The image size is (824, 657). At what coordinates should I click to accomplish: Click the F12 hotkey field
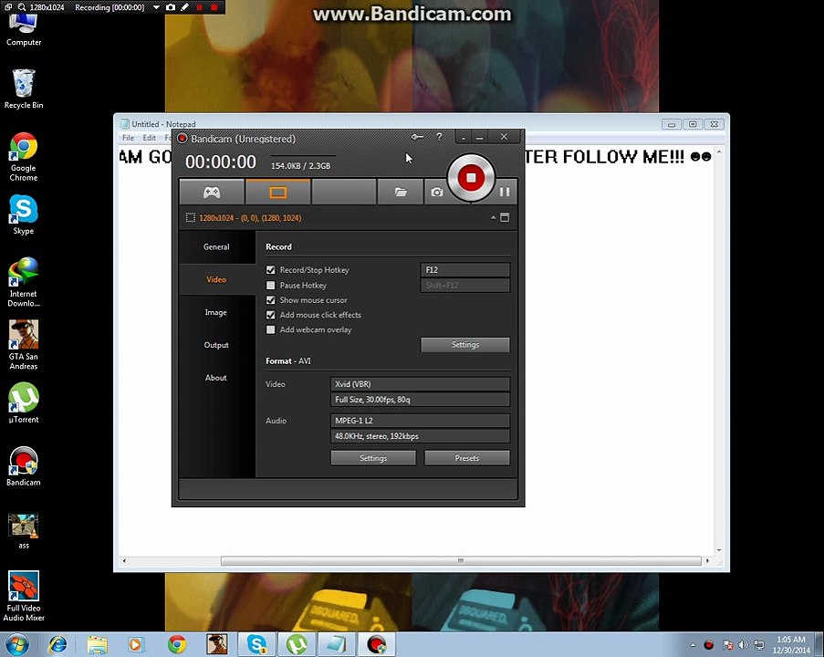[x=465, y=269]
